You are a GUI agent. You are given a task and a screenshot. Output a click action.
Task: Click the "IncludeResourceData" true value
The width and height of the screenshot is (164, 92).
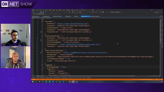pos(68,59)
